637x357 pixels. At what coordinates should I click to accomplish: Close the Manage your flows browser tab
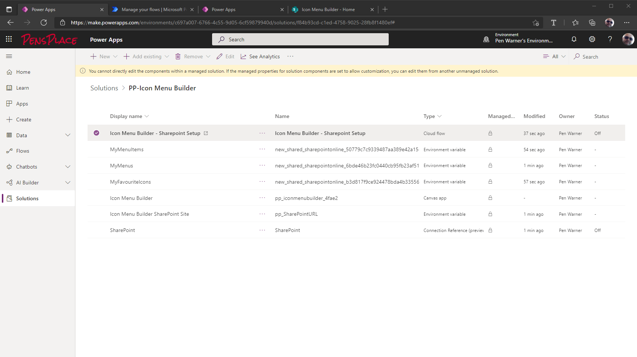pos(192,10)
